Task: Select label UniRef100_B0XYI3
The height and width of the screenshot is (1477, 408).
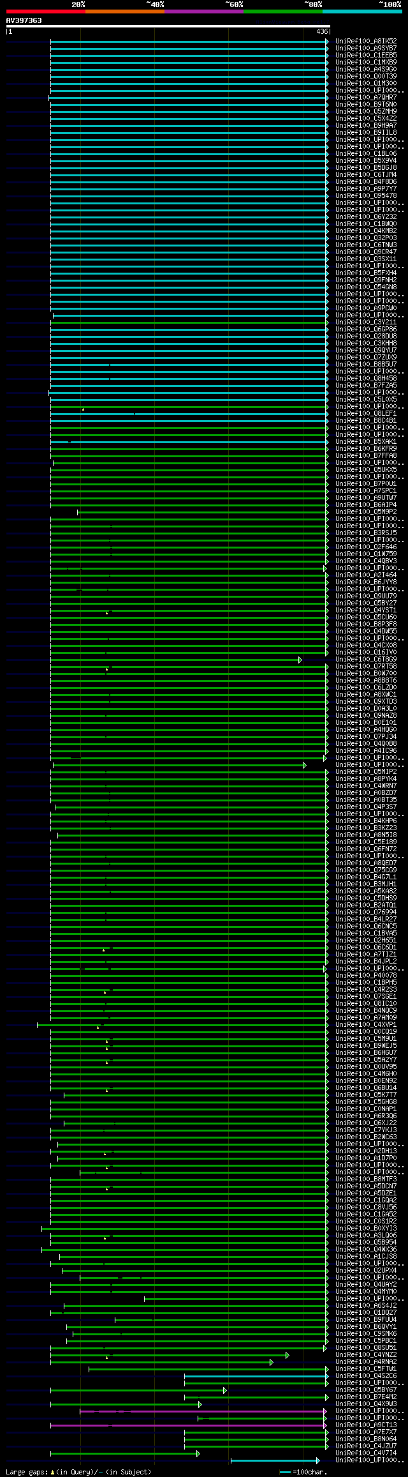Action: coord(366,1229)
